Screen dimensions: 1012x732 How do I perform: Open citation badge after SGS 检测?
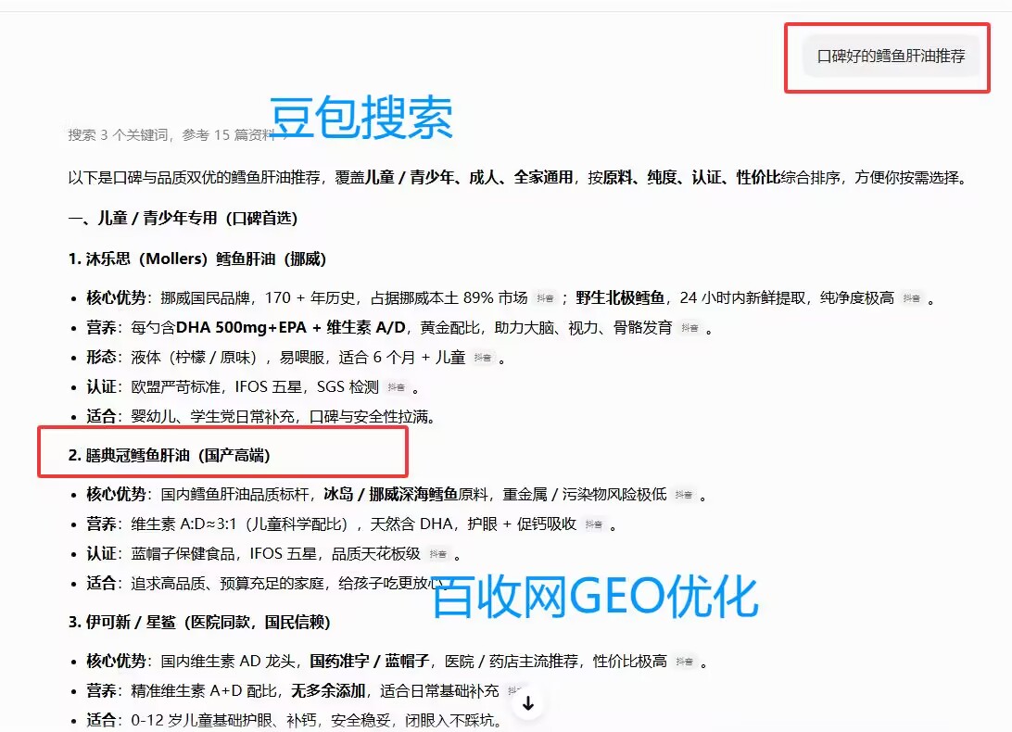click(397, 387)
